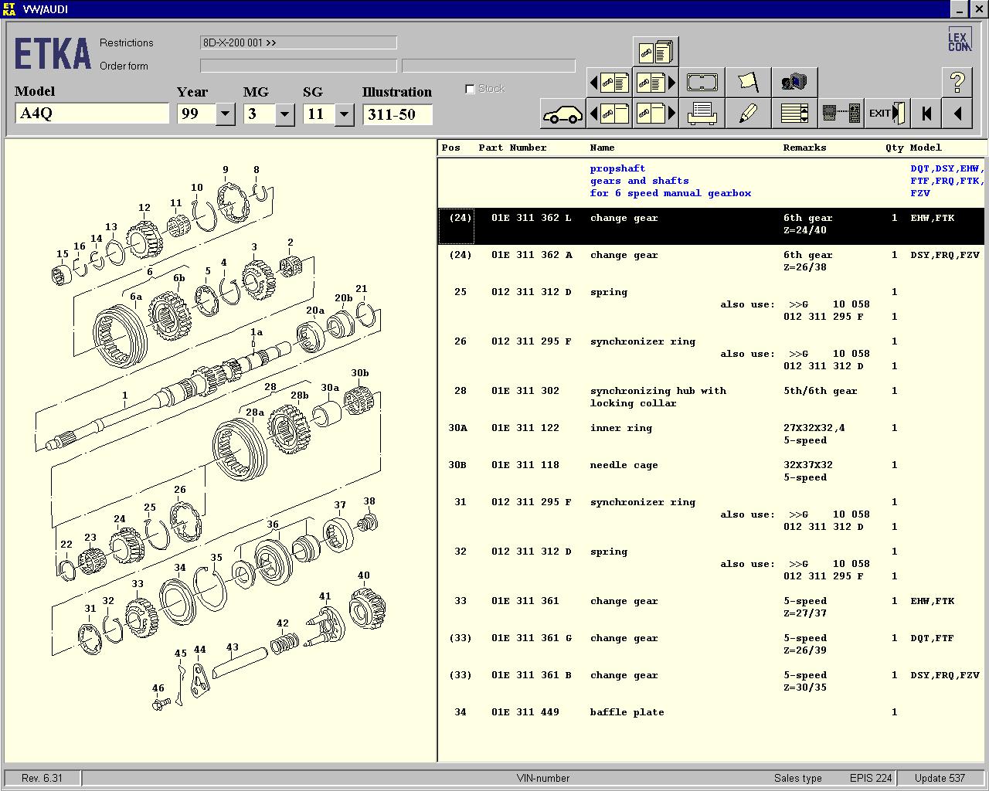
Task: Click the printer icon
Action: tap(702, 114)
